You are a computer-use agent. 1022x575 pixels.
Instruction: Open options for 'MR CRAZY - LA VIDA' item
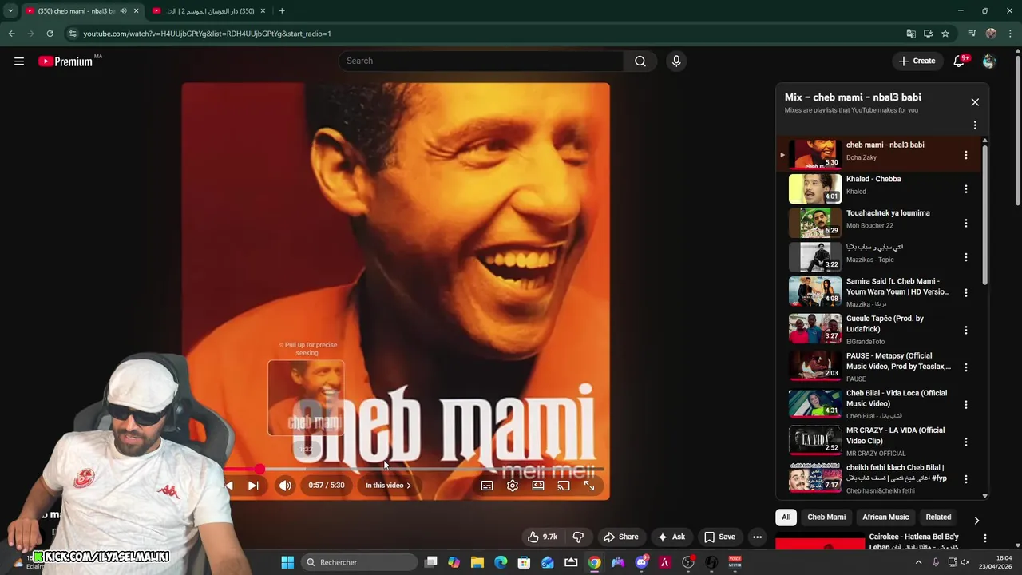pyautogui.click(x=966, y=442)
